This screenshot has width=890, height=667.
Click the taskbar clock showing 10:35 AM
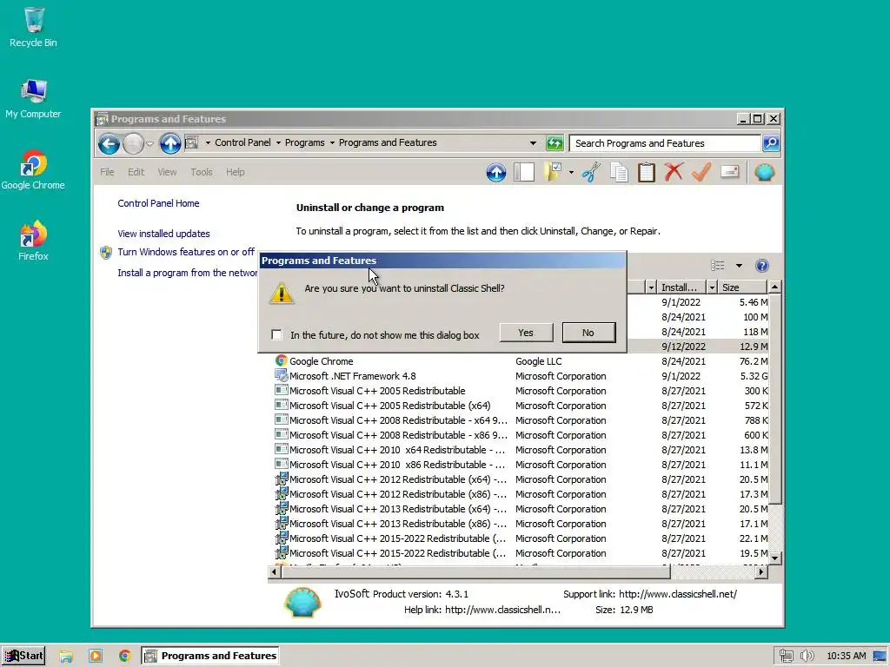847,657
